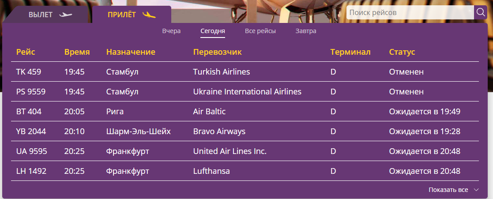Click the landing plane icon

(x=149, y=15)
